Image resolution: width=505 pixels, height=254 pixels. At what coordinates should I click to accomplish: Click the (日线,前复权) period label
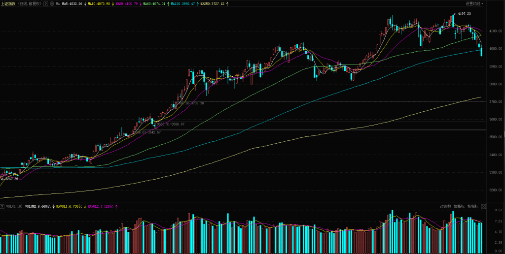[30, 3]
